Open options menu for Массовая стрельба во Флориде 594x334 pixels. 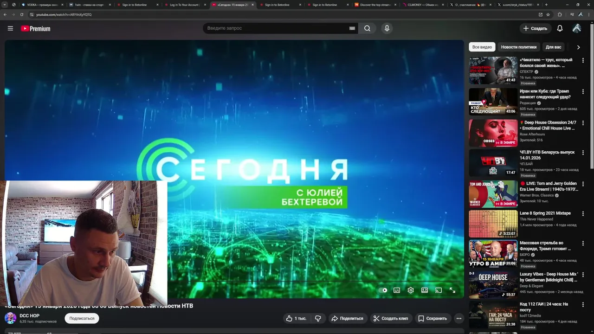pyautogui.click(x=583, y=243)
